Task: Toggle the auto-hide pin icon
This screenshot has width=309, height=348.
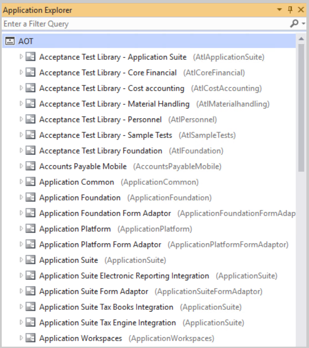Action: click(x=290, y=10)
